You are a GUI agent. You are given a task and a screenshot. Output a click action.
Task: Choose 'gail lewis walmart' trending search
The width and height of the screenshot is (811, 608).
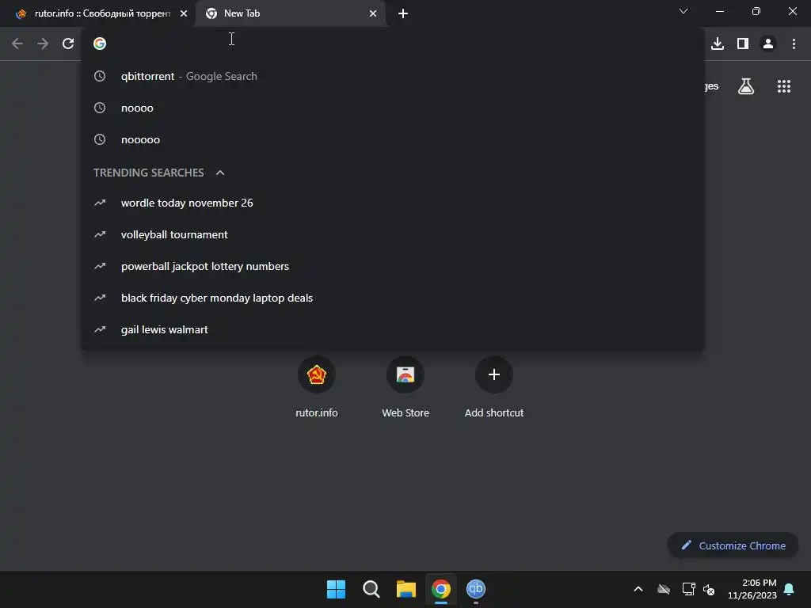point(393,329)
